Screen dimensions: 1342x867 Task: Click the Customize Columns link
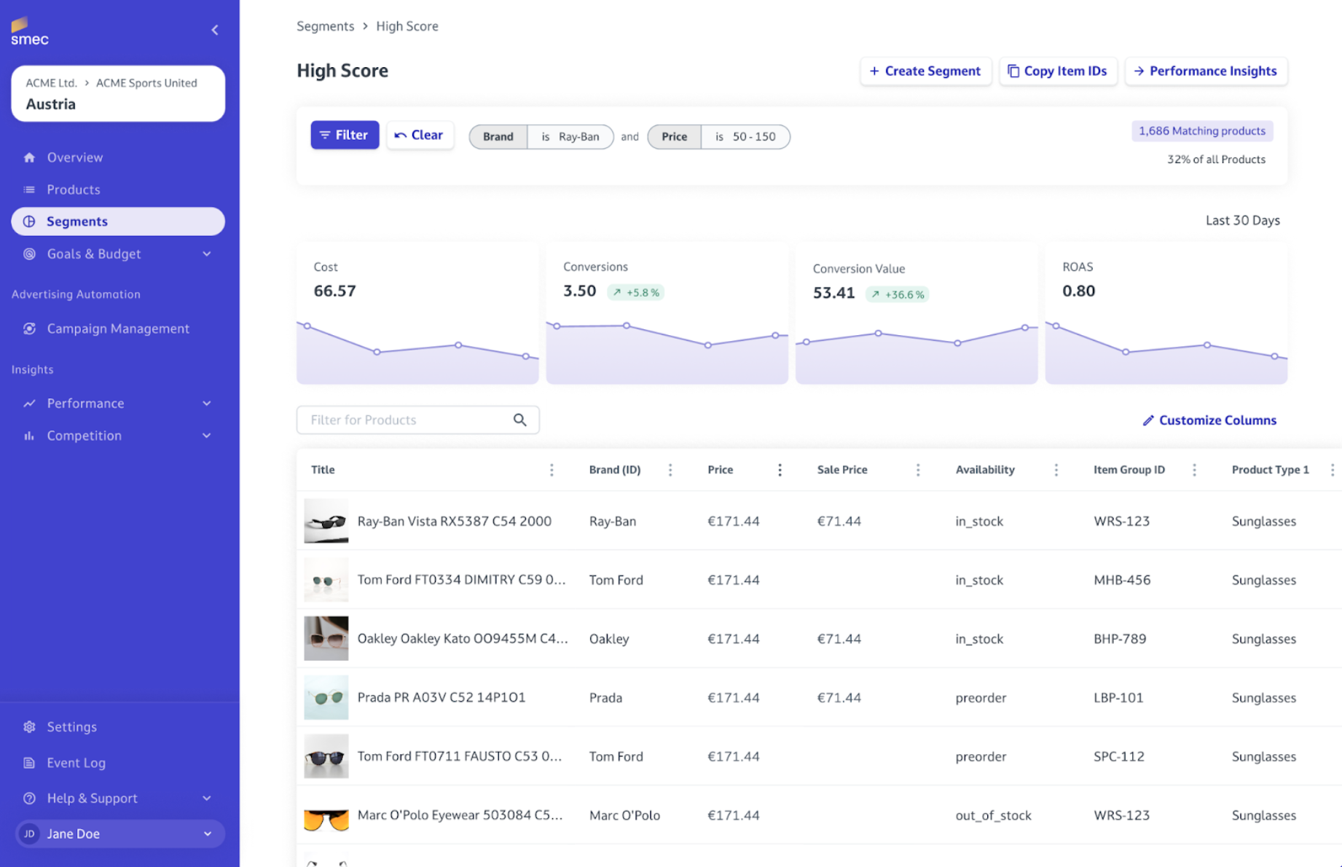[x=1209, y=420]
